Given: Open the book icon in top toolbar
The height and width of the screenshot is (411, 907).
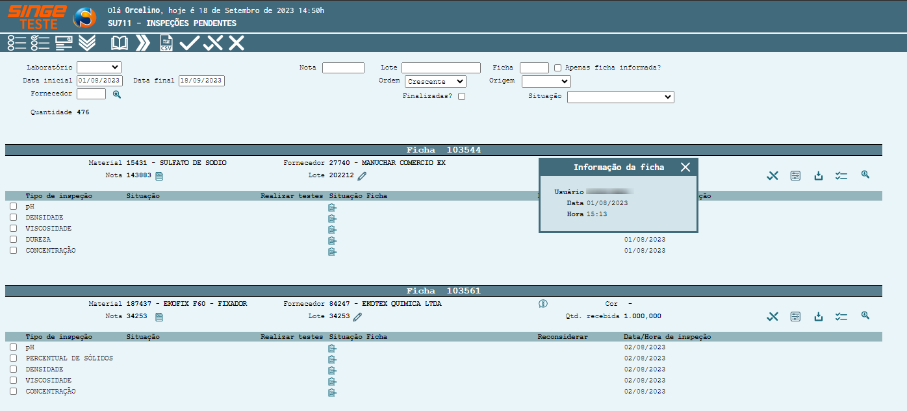Looking at the screenshot, I should tap(120, 44).
